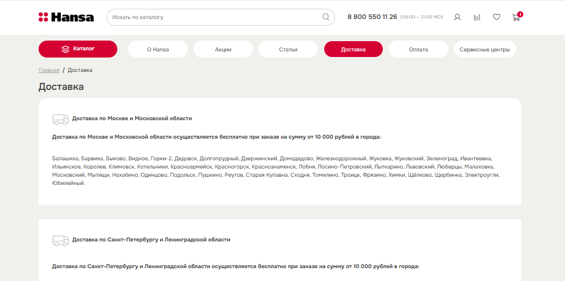
Task: Open the user account icon
Action: pos(457,17)
